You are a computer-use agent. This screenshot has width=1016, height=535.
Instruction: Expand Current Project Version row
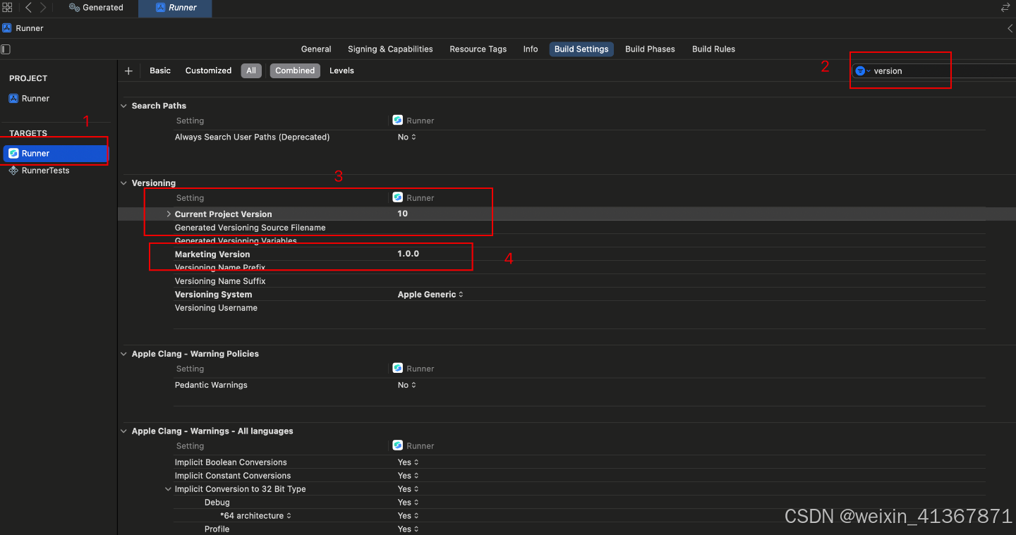(x=169, y=214)
